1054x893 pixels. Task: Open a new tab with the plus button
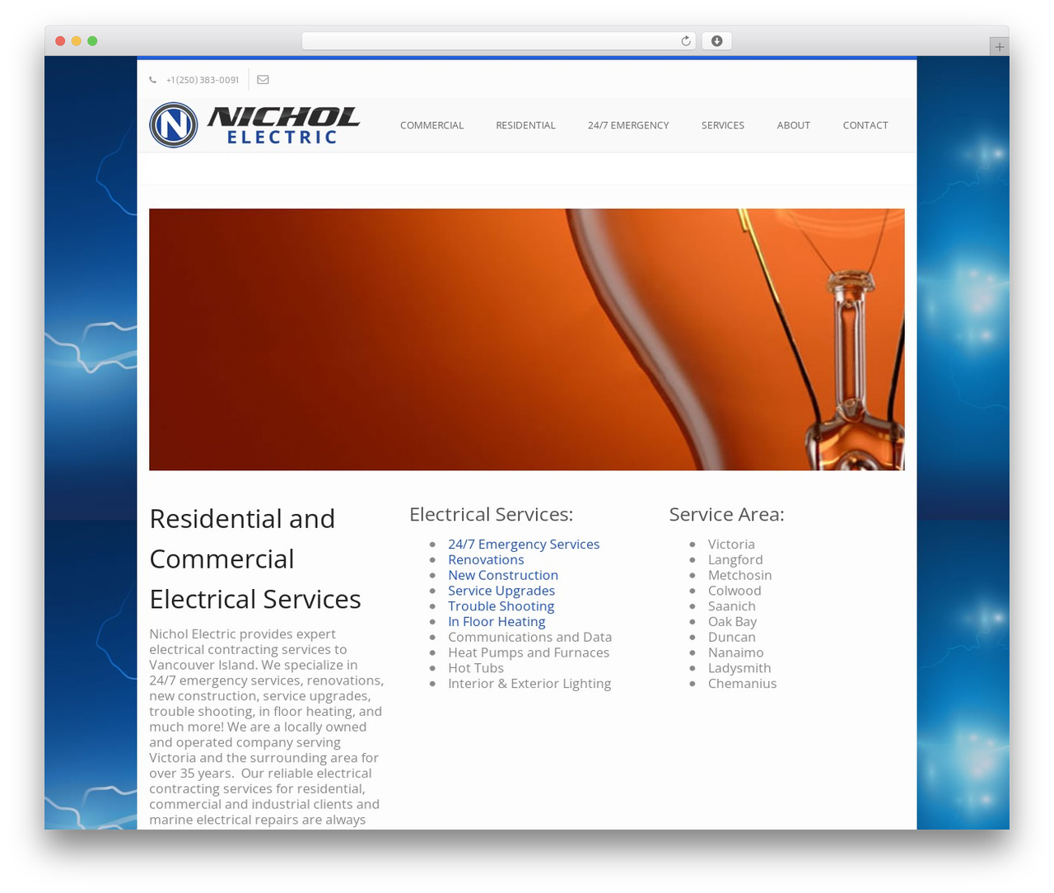[x=999, y=47]
